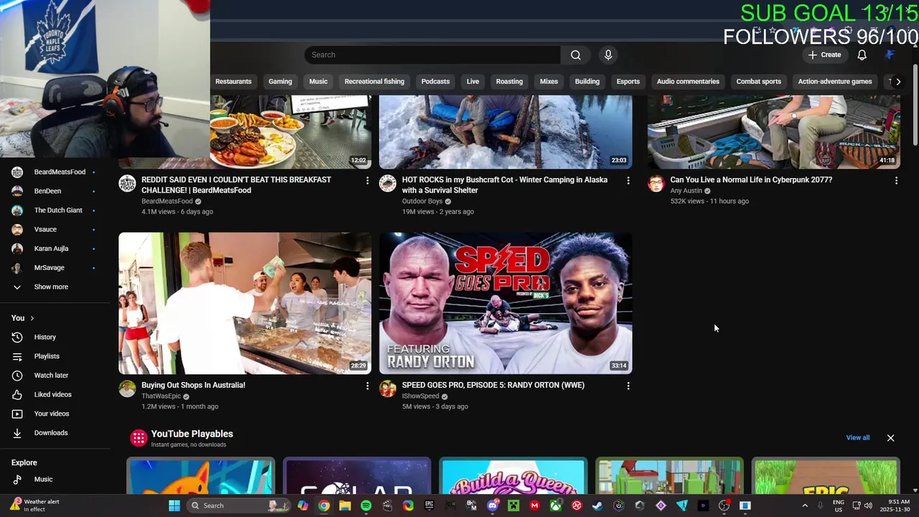Open the notifications bell

862,55
